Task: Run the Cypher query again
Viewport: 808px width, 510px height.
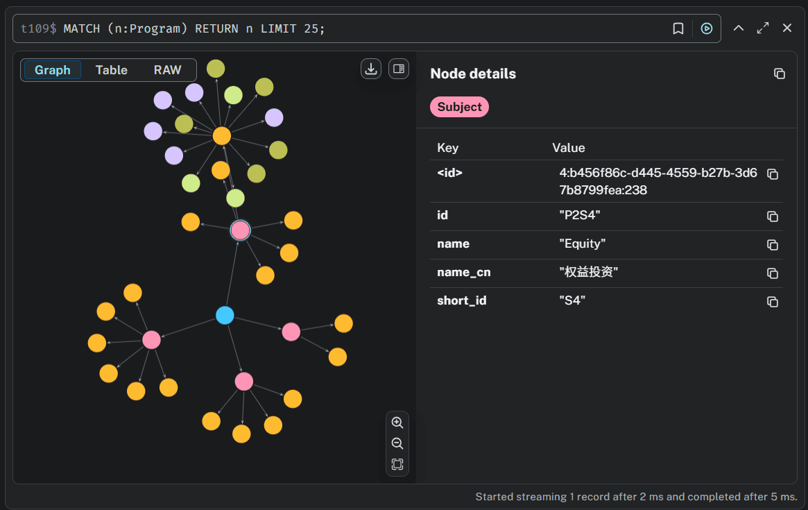Action: (x=706, y=28)
